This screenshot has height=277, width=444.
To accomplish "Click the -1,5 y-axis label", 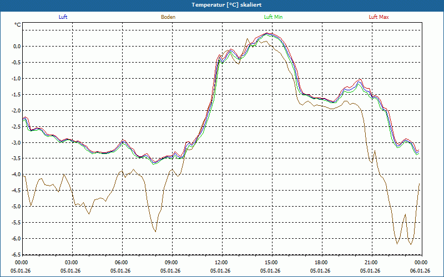I will (x=16, y=94).
